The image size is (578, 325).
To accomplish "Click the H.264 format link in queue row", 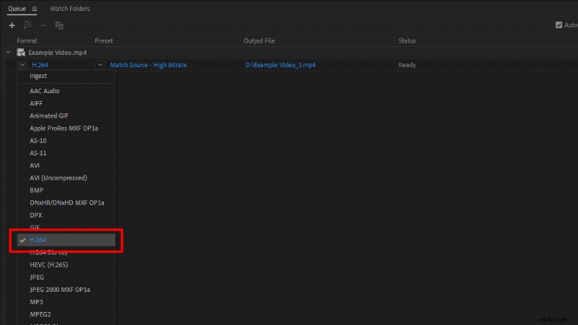I will point(40,65).
